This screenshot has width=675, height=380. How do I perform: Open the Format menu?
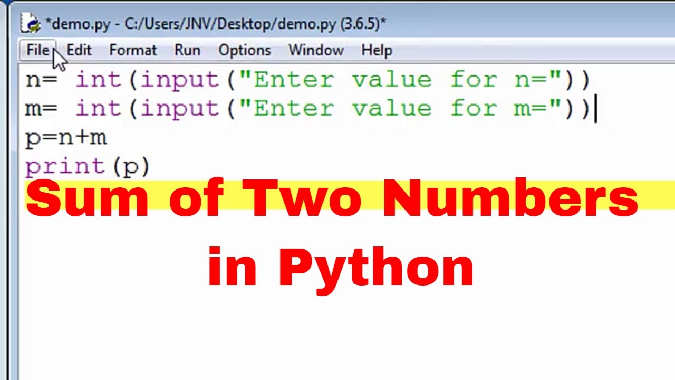click(133, 50)
